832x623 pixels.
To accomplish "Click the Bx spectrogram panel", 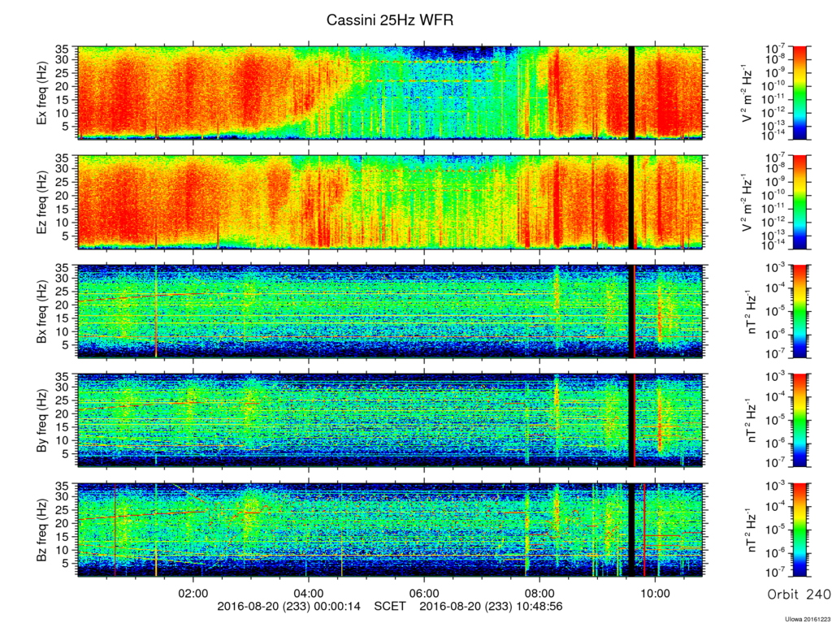I will (390, 311).
